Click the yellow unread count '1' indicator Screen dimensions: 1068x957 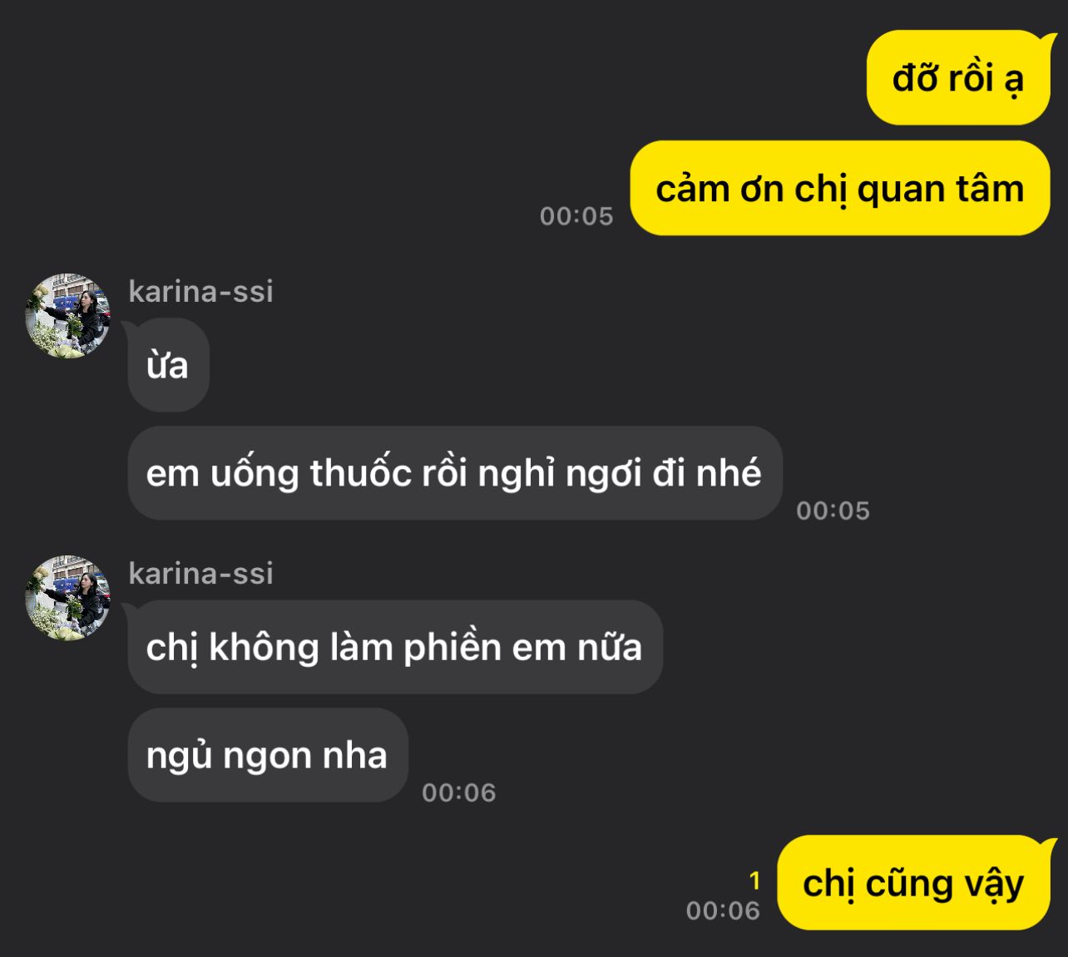point(754,881)
